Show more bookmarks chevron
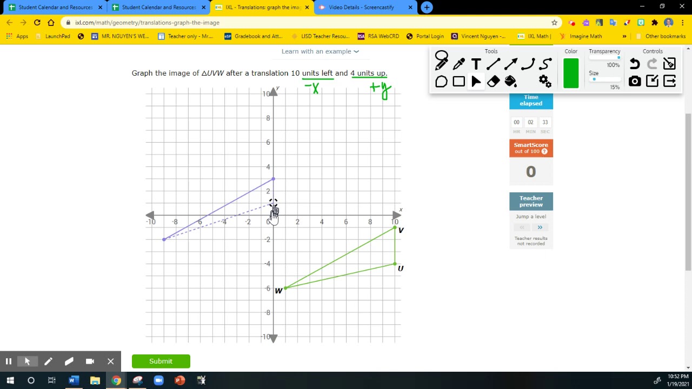Image resolution: width=692 pixels, height=389 pixels. pos(624,36)
